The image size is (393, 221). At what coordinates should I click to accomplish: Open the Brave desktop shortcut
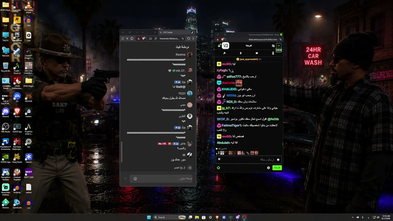click(17, 112)
